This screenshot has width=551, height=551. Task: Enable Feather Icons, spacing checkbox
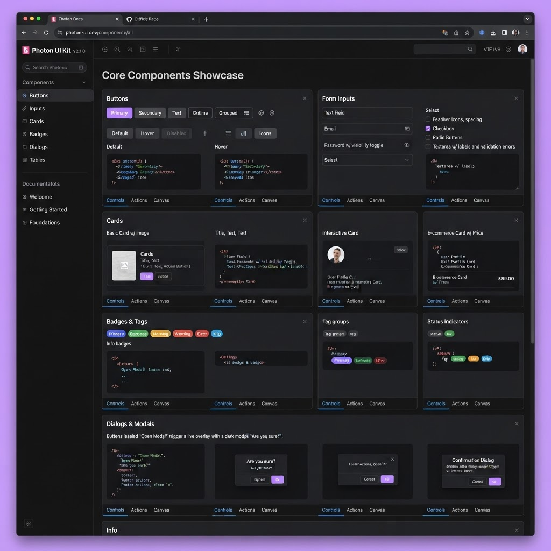click(x=428, y=119)
